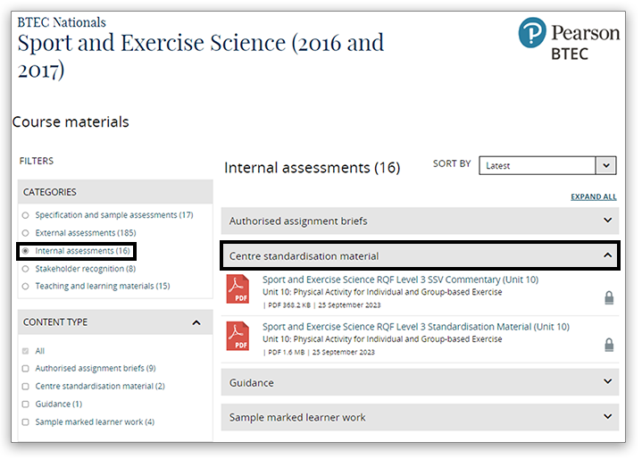Click PDF icon for SSV Commentary document
Image resolution: width=642 pixels, height=459 pixels.
click(238, 289)
